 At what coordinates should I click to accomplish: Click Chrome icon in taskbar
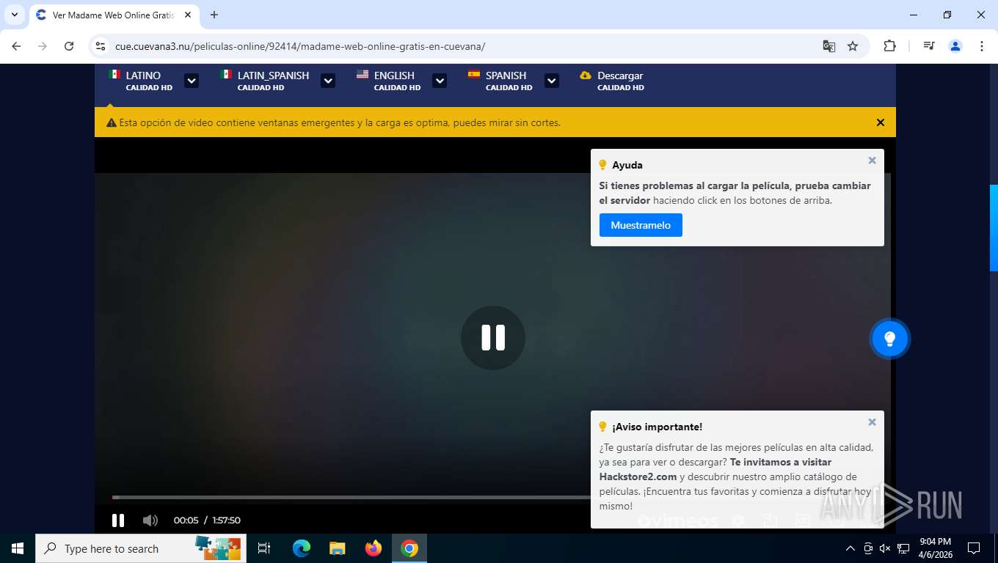tap(409, 548)
